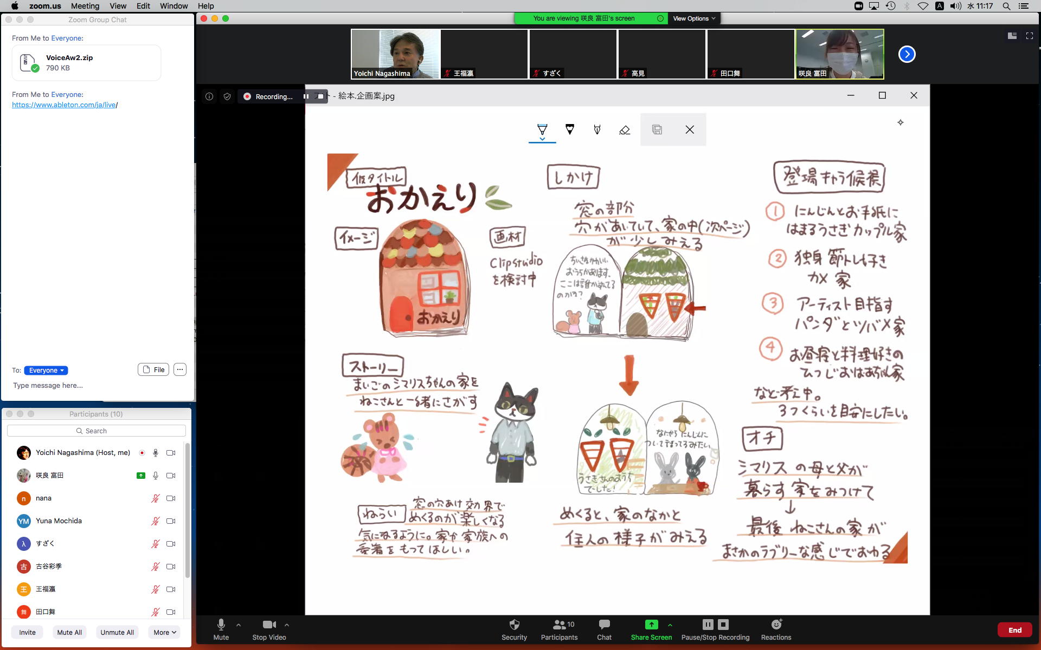This screenshot has width=1041, height=650.
Task: Toggle Mute microphone button
Action: click(x=221, y=625)
